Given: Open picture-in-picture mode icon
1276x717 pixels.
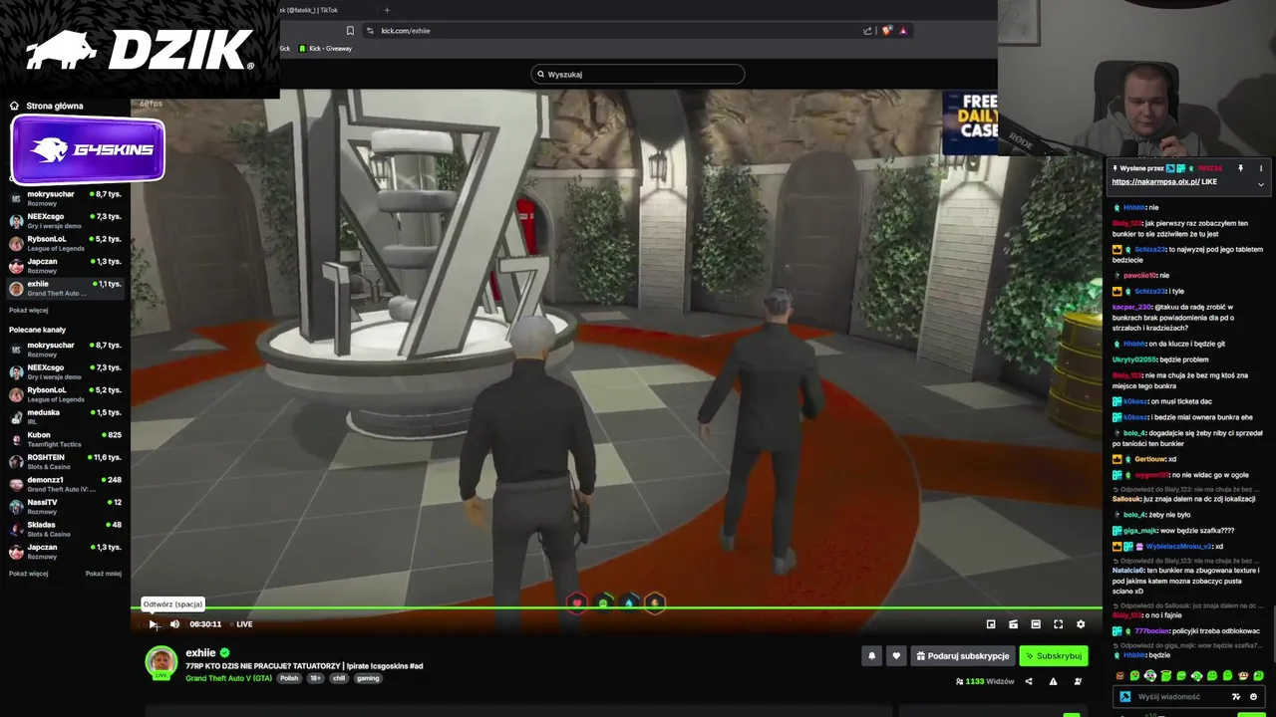Looking at the screenshot, I should (991, 624).
